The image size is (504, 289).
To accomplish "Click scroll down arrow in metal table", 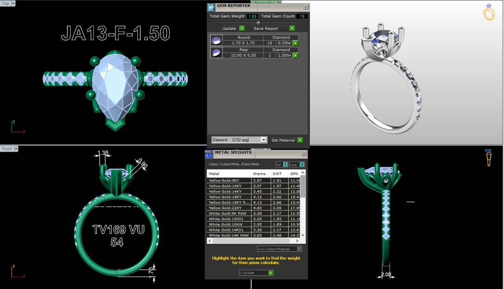I will pos(303,235).
